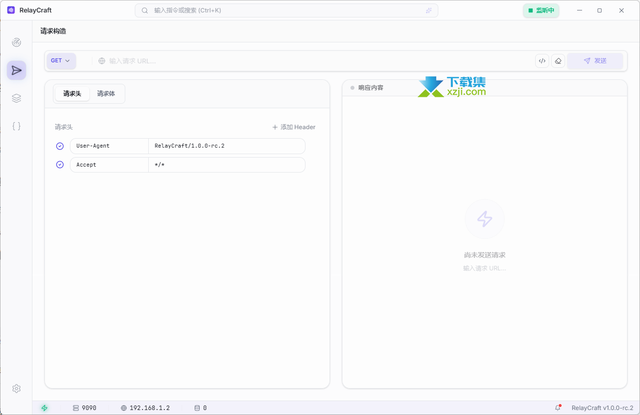Select the 请求头 tab
The image size is (640, 415).
click(x=72, y=94)
